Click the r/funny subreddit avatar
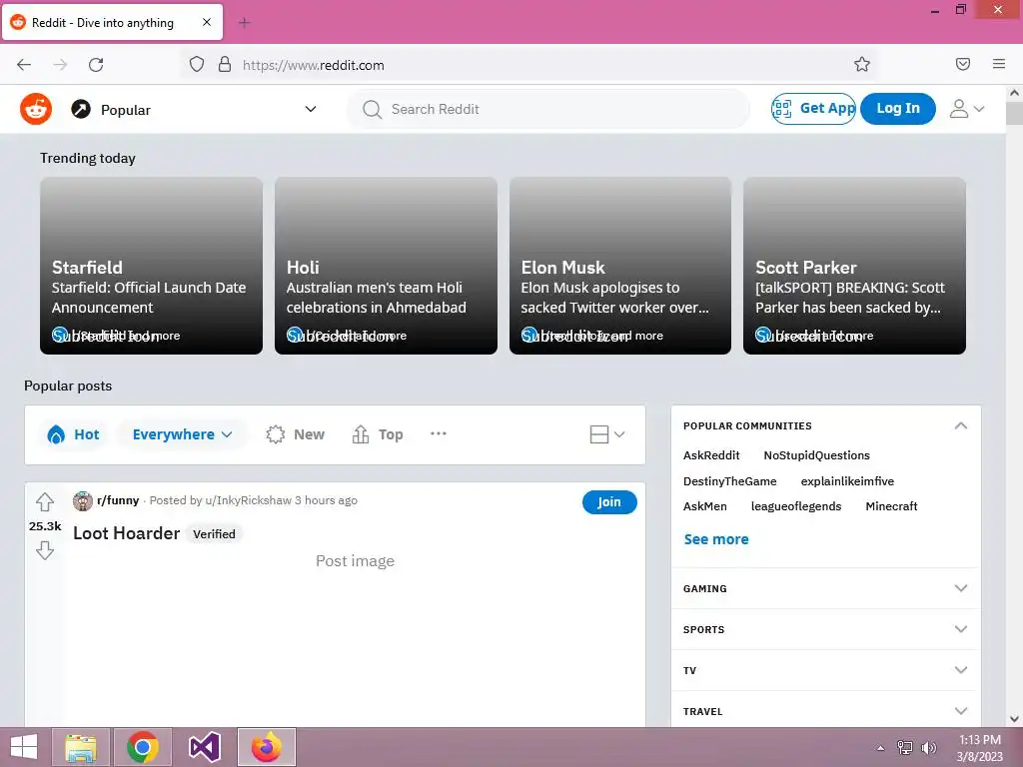 83,501
